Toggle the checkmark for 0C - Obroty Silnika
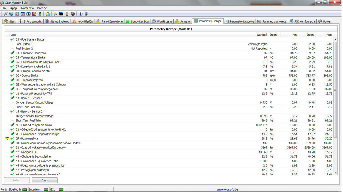Viewport: 343px width, 192px height. click(12, 75)
